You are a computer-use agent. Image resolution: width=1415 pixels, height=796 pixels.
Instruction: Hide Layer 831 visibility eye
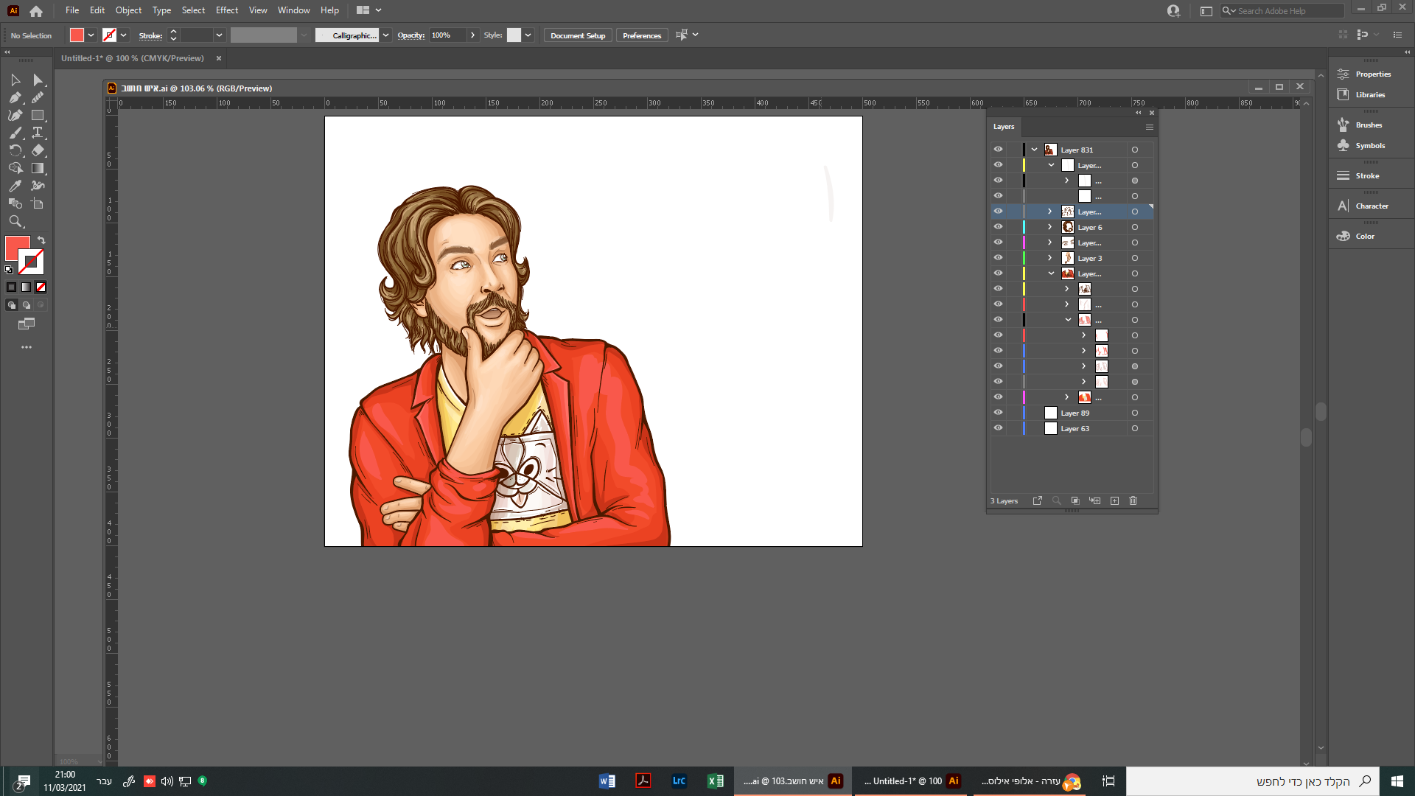[x=998, y=150]
